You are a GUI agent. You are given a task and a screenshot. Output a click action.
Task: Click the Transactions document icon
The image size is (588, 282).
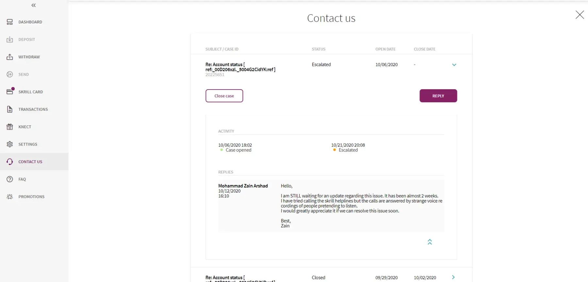pyautogui.click(x=10, y=109)
